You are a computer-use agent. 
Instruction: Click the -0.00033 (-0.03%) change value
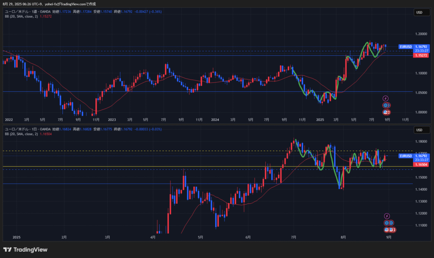(x=148, y=129)
